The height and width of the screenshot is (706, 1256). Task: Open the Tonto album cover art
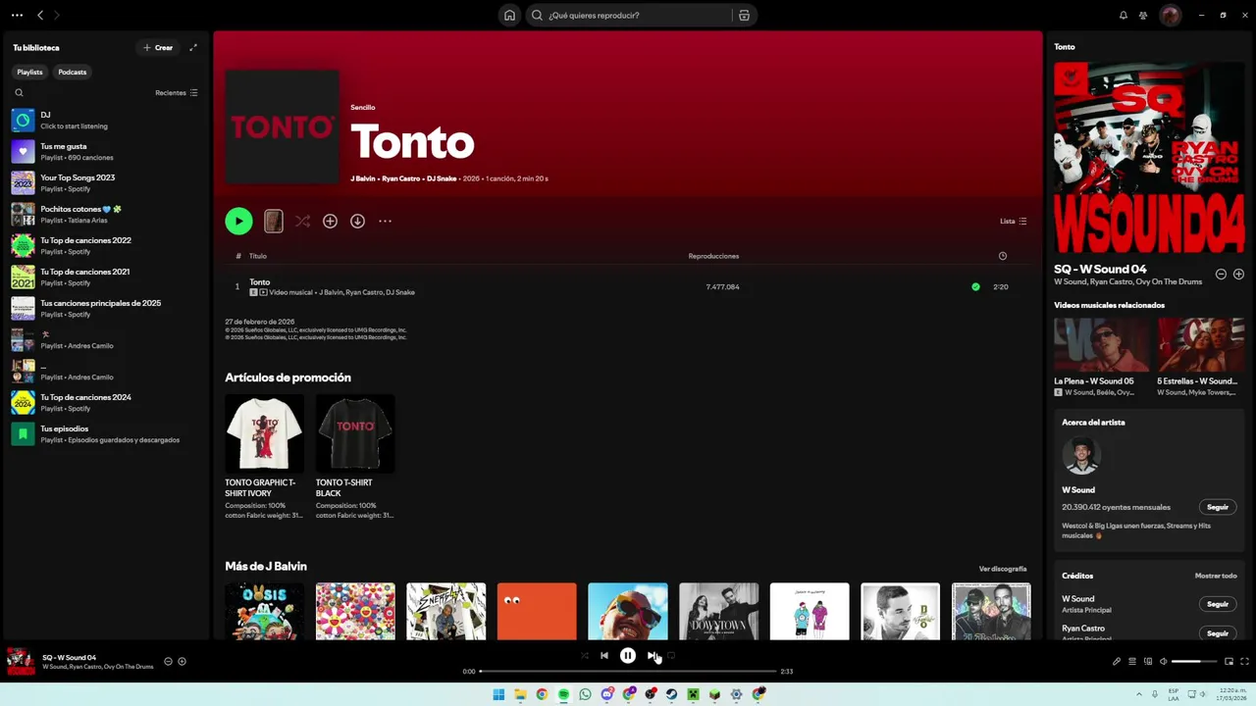click(282, 126)
